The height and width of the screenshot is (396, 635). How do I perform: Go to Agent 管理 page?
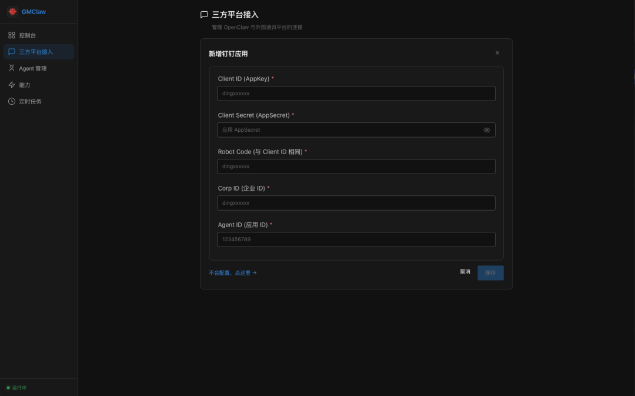39,68
